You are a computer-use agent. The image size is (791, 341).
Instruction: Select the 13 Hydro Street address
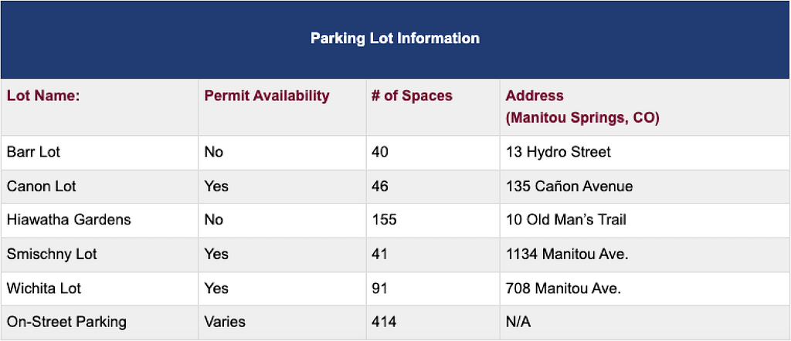click(558, 152)
